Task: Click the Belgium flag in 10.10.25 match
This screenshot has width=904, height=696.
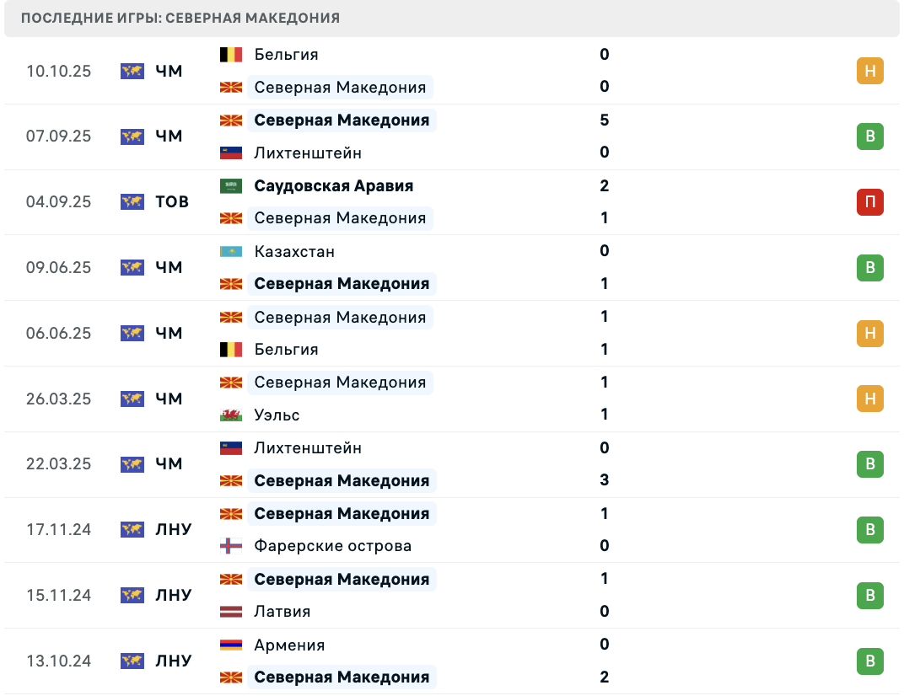Action: click(231, 55)
